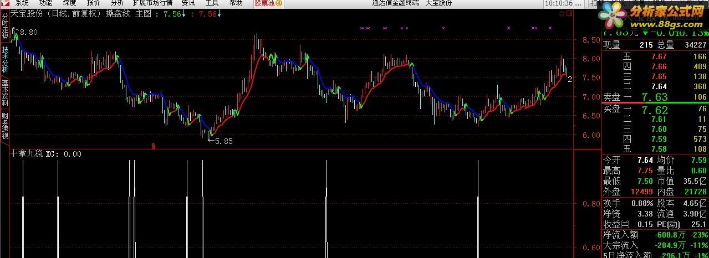
Task: Click the red S marker below chart
Action: [x=154, y=146]
